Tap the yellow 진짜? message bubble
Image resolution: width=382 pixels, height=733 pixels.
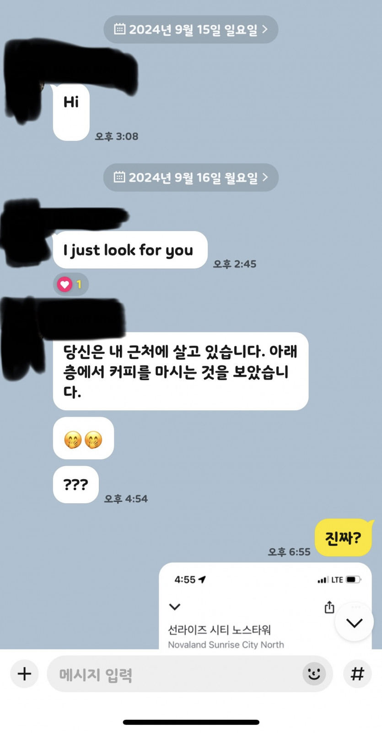[343, 537]
